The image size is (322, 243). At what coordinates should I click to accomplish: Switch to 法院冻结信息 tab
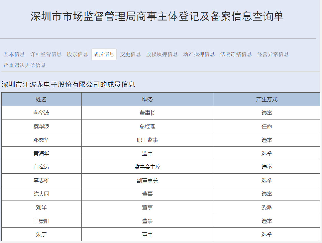click(x=236, y=54)
